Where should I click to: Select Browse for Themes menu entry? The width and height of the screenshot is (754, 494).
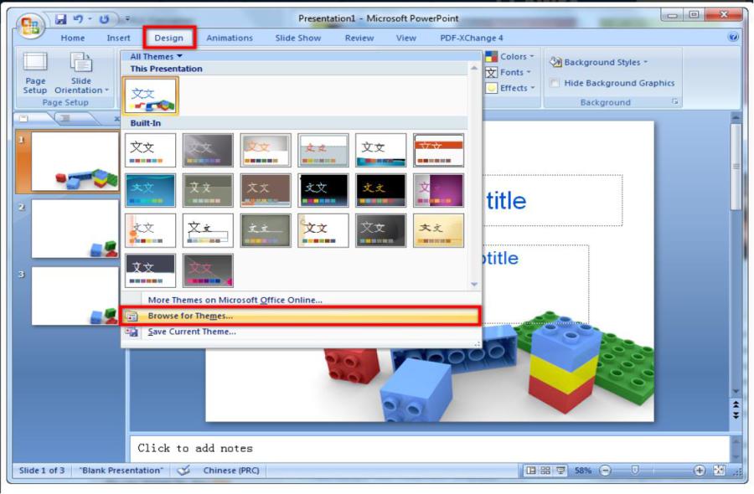190,316
